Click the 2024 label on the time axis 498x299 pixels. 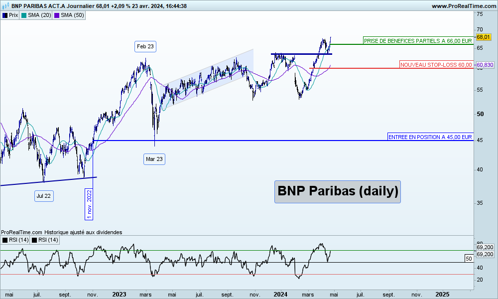[x=281, y=295]
